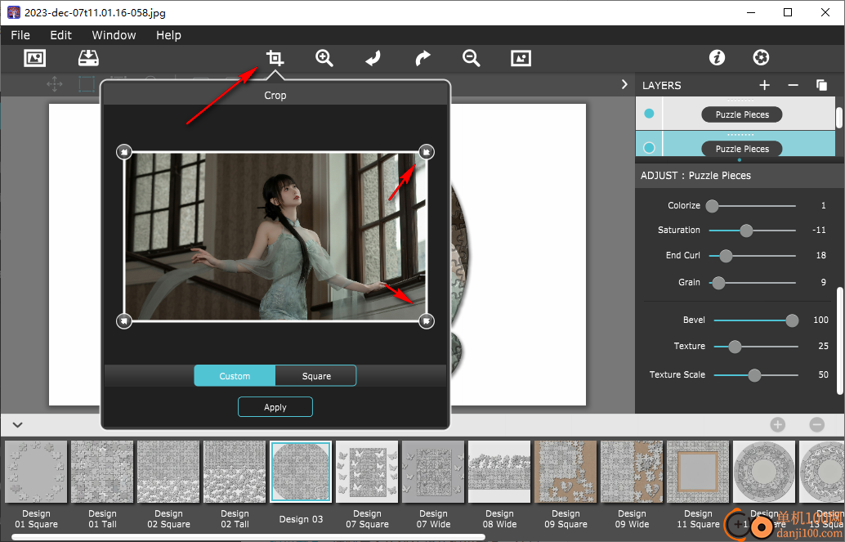This screenshot has height=542, width=845.
Task: Redo with the right curved arrow
Action: pyautogui.click(x=422, y=58)
